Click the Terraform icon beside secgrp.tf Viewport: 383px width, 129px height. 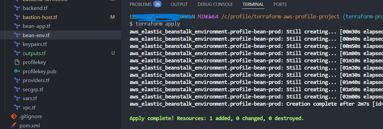tap(17, 89)
